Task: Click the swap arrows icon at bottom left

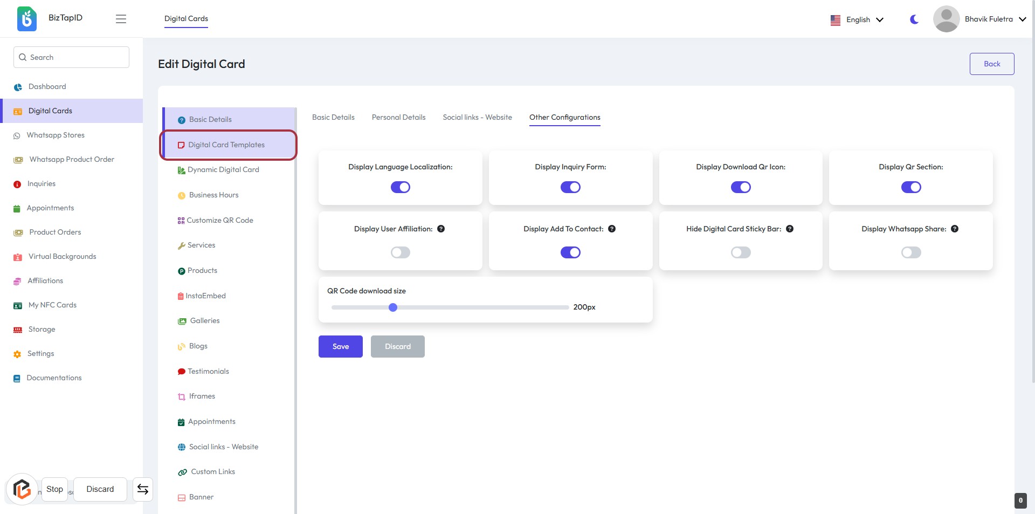Action: (x=143, y=489)
